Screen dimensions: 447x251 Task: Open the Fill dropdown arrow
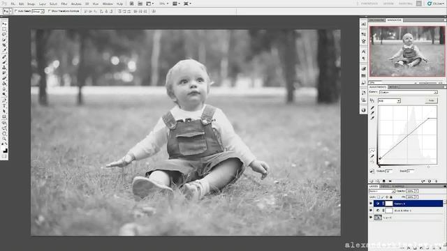point(416,197)
